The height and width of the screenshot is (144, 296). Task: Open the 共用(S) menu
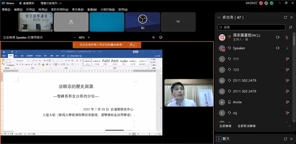pyautogui.click(x=30, y=10)
